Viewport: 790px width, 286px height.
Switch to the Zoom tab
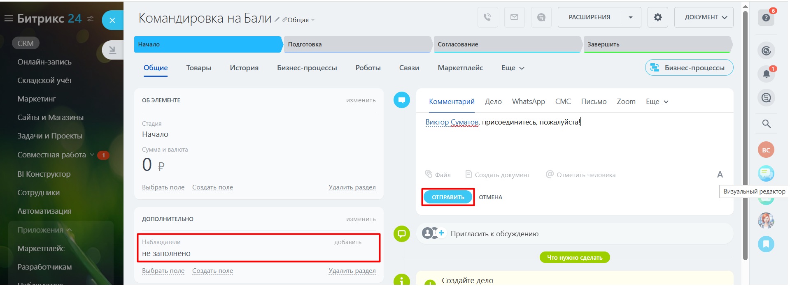pos(626,101)
